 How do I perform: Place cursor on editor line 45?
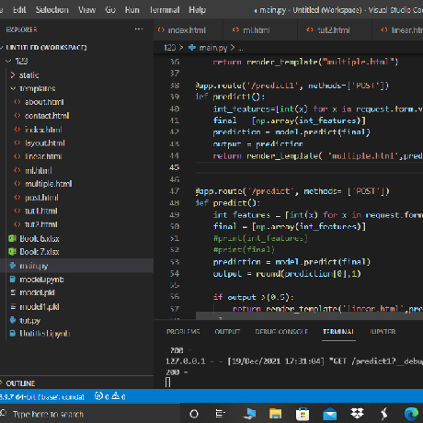309,167
